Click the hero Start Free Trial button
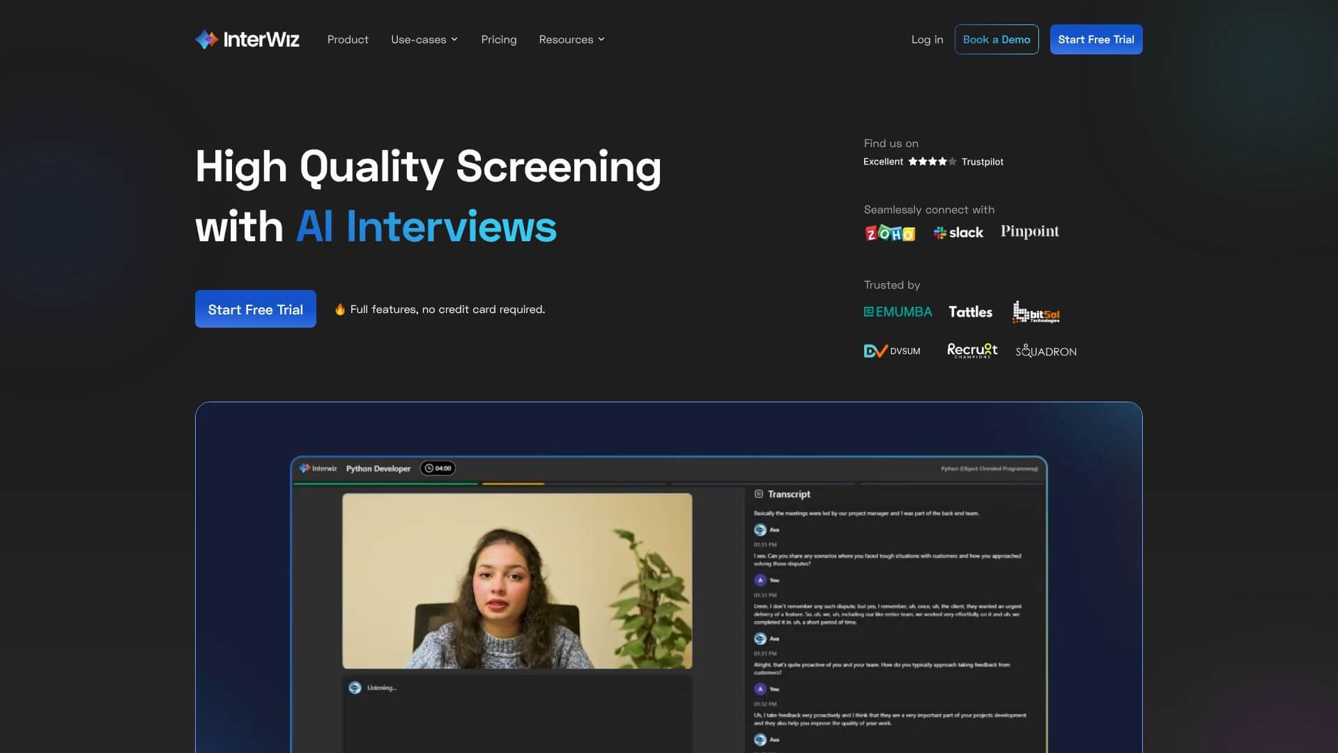The height and width of the screenshot is (753, 1338). tap(255, 310)
